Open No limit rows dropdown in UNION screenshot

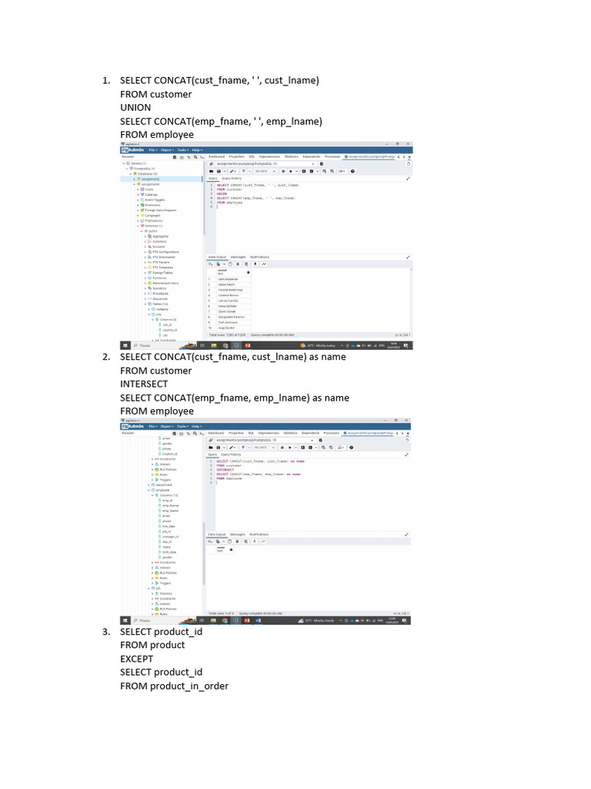pos(265,171)
